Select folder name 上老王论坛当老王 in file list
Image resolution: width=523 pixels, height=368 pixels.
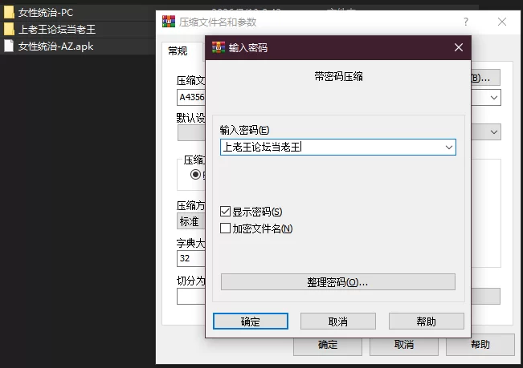57,30
